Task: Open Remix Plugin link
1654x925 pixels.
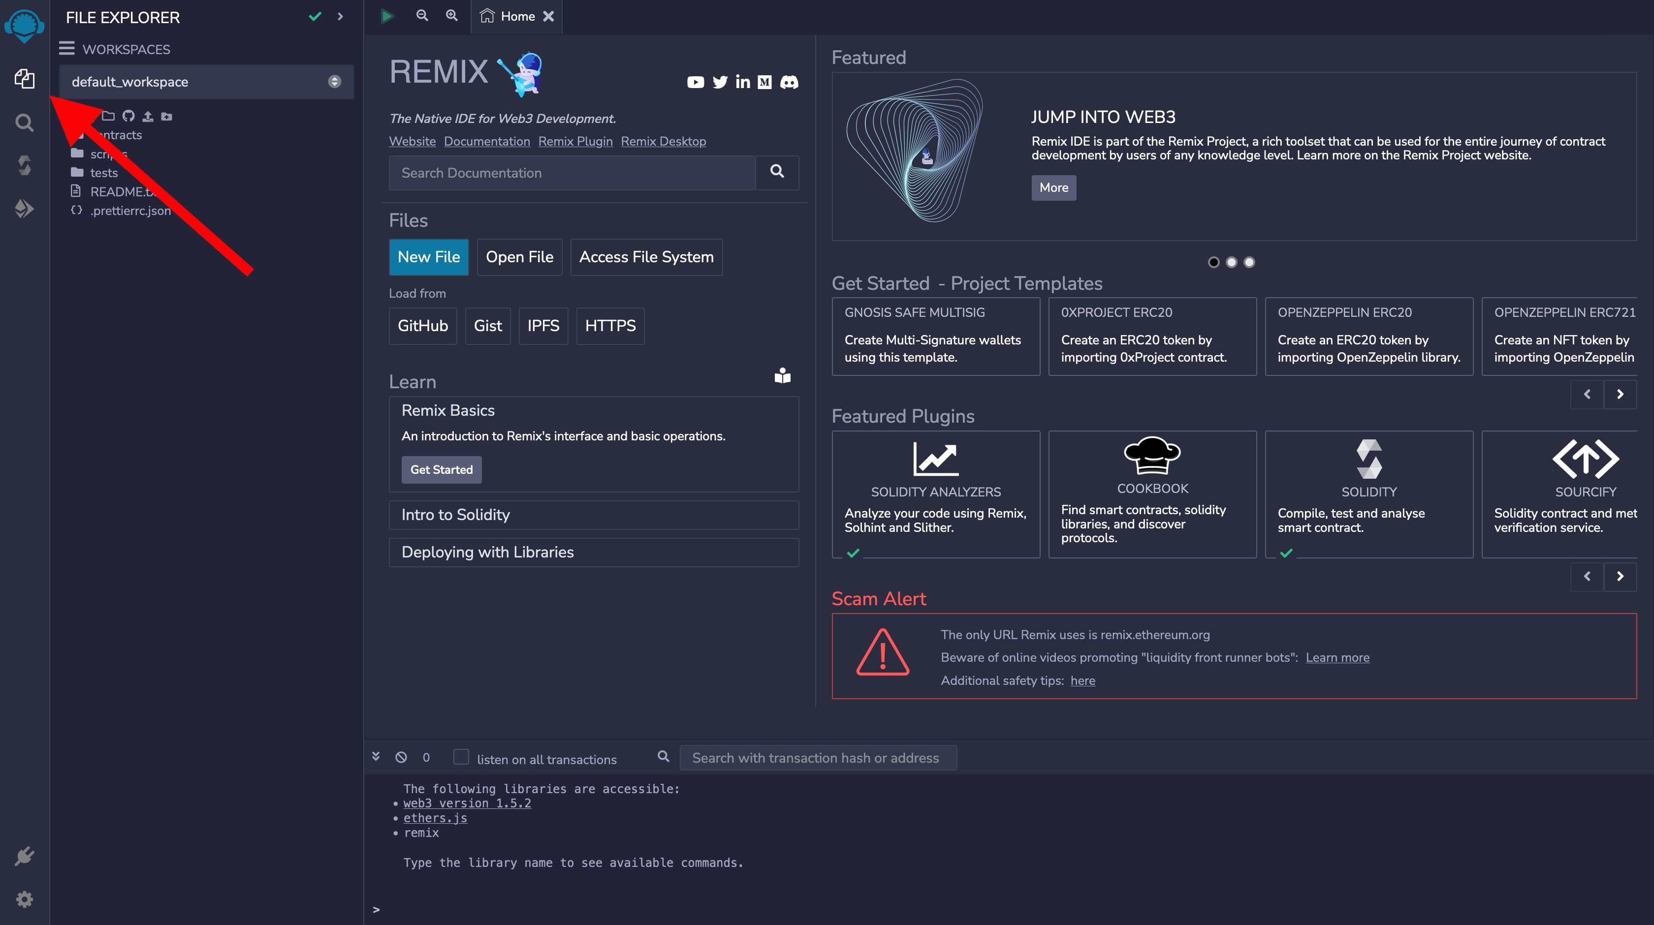Action: coord(575,141)
